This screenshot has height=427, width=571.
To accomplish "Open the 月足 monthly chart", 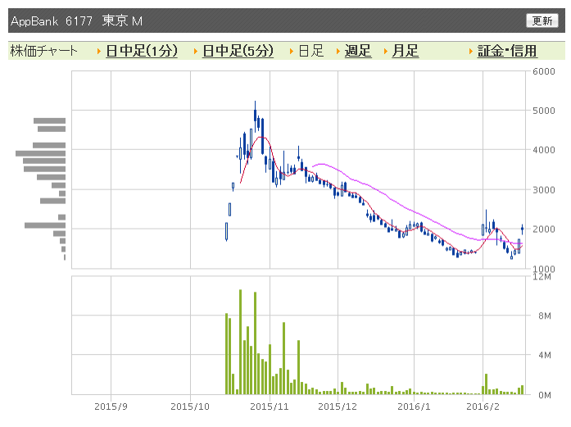I will click(x=405, y=51).
